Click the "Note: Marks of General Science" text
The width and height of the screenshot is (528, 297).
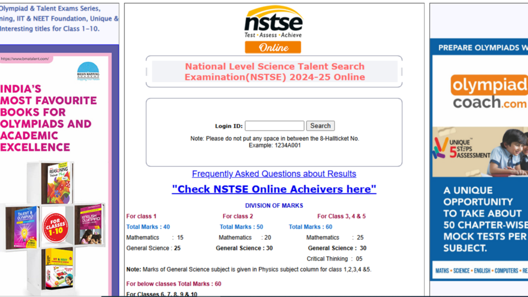click(249, 269)
